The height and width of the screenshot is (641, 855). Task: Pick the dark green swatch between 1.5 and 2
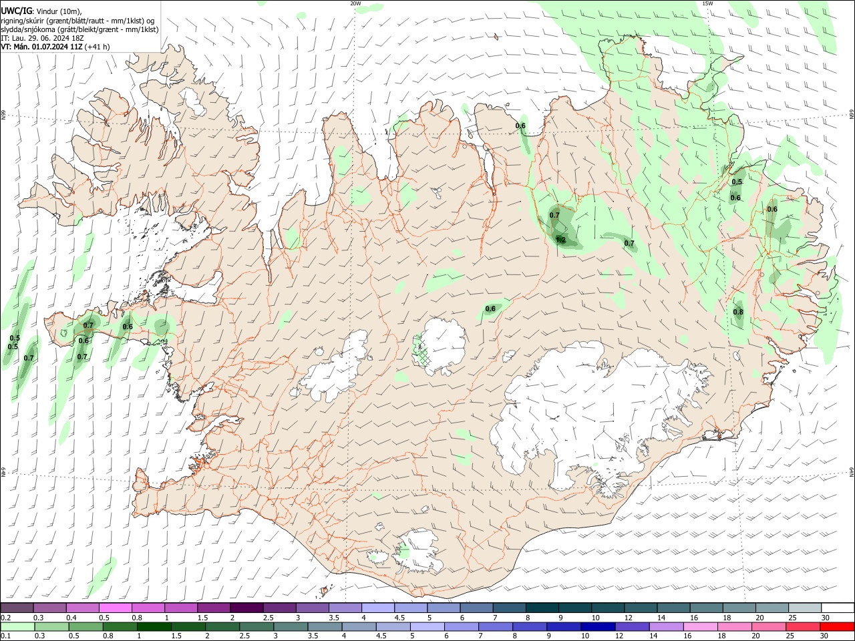189,626
